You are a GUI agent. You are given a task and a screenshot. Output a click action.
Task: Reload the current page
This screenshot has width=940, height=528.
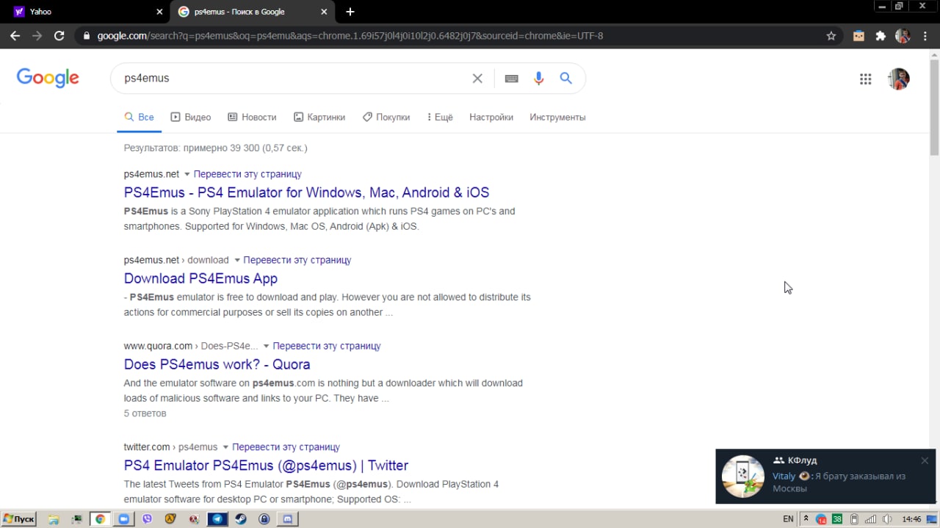point(59,35)
